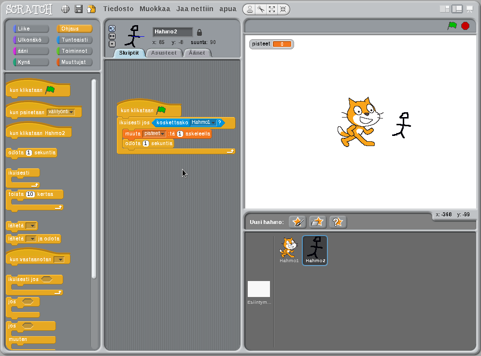Click the value 1 in script's odota block
Viewport: 481px width, 356px height.
click(146, 144)
